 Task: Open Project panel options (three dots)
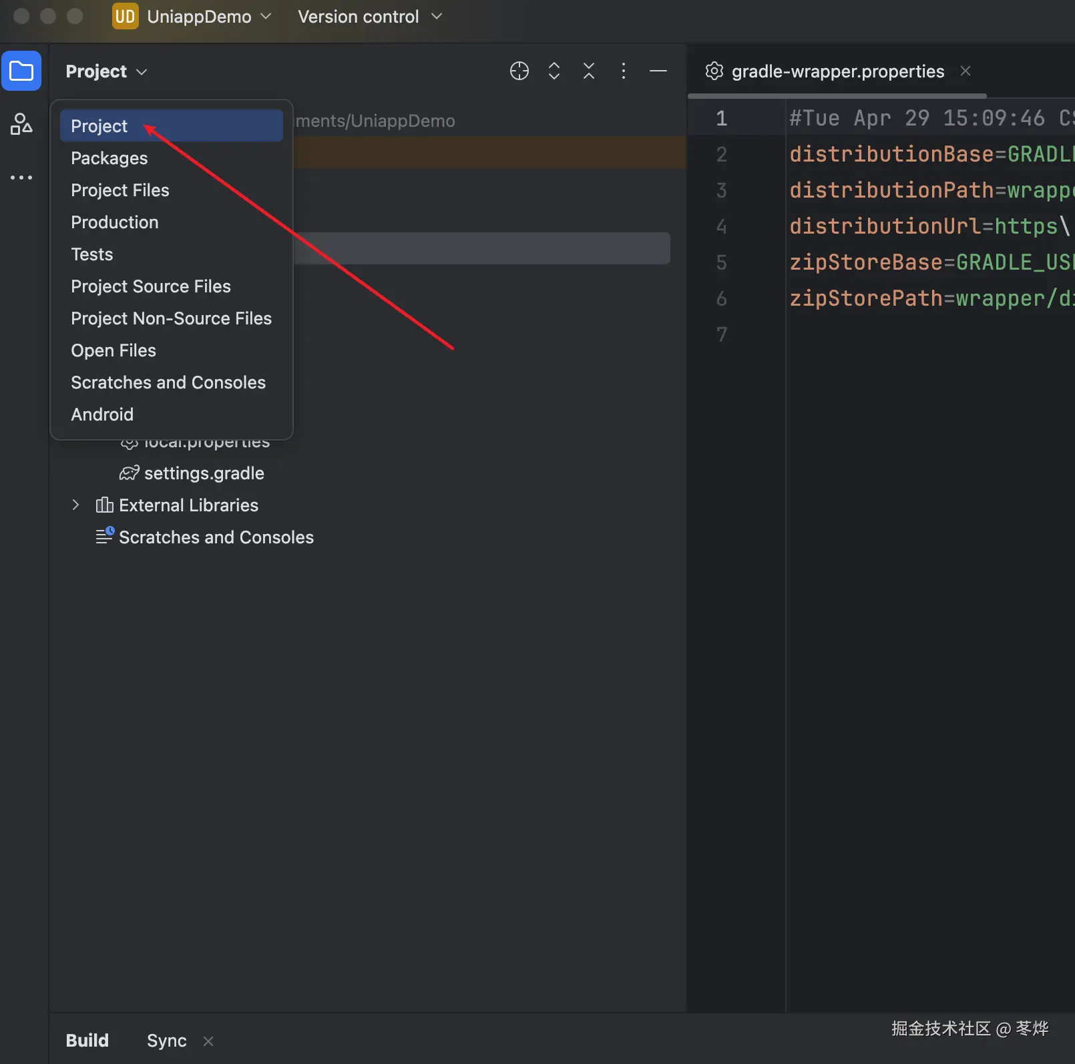pyautogui.click(x=623, y=71)
